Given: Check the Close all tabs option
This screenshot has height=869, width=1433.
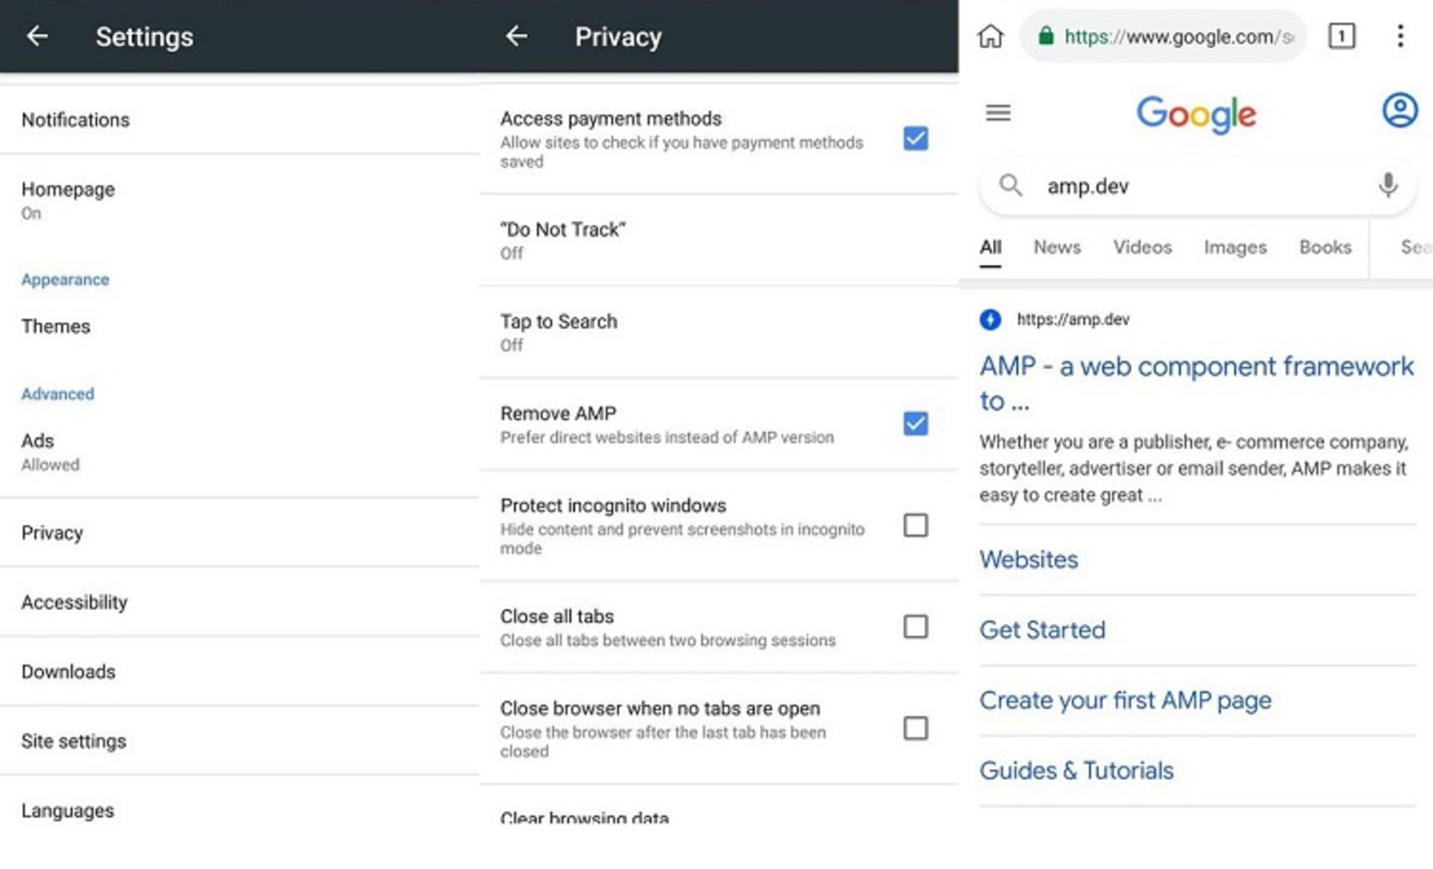Looking at the screenshot, I should coord(916,627).
